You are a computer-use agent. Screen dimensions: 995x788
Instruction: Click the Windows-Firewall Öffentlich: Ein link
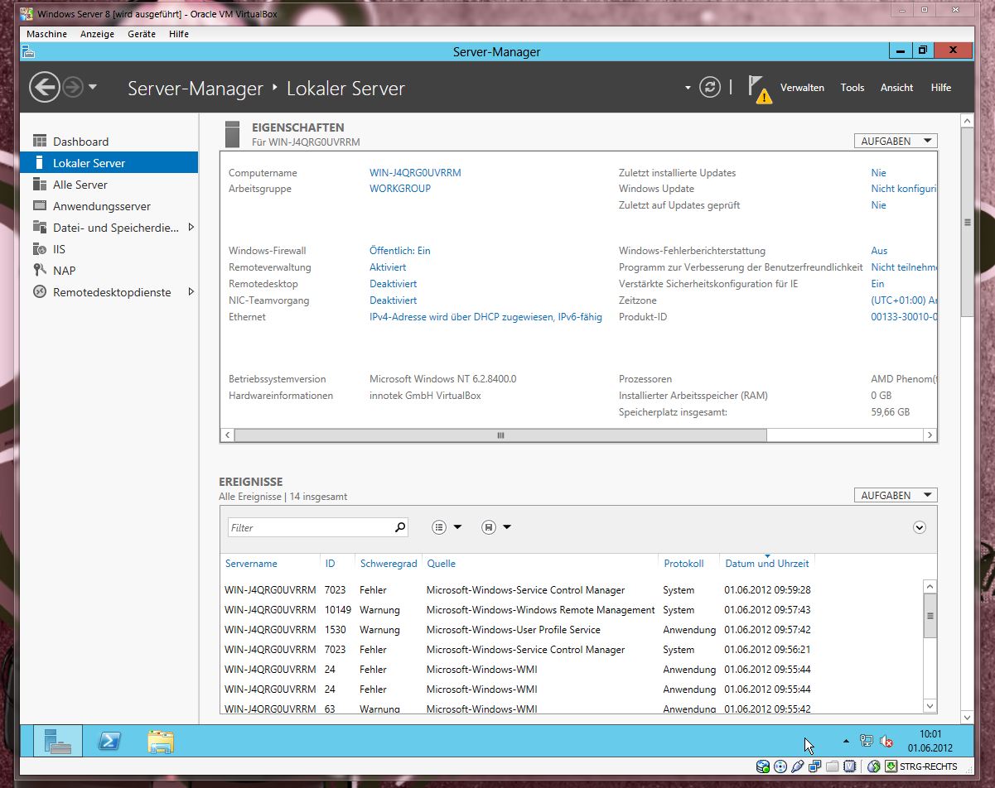click(x=400, y=251)
